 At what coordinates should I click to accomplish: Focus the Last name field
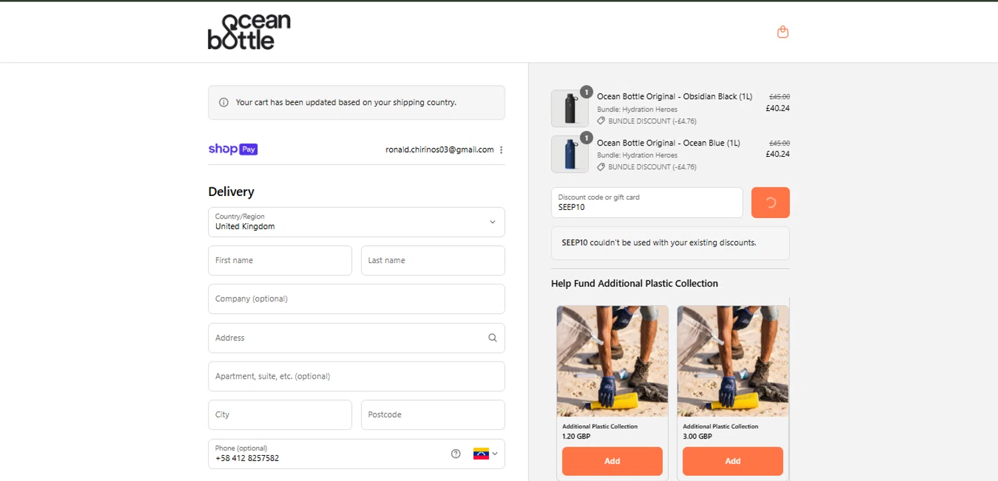click(433, 260)
